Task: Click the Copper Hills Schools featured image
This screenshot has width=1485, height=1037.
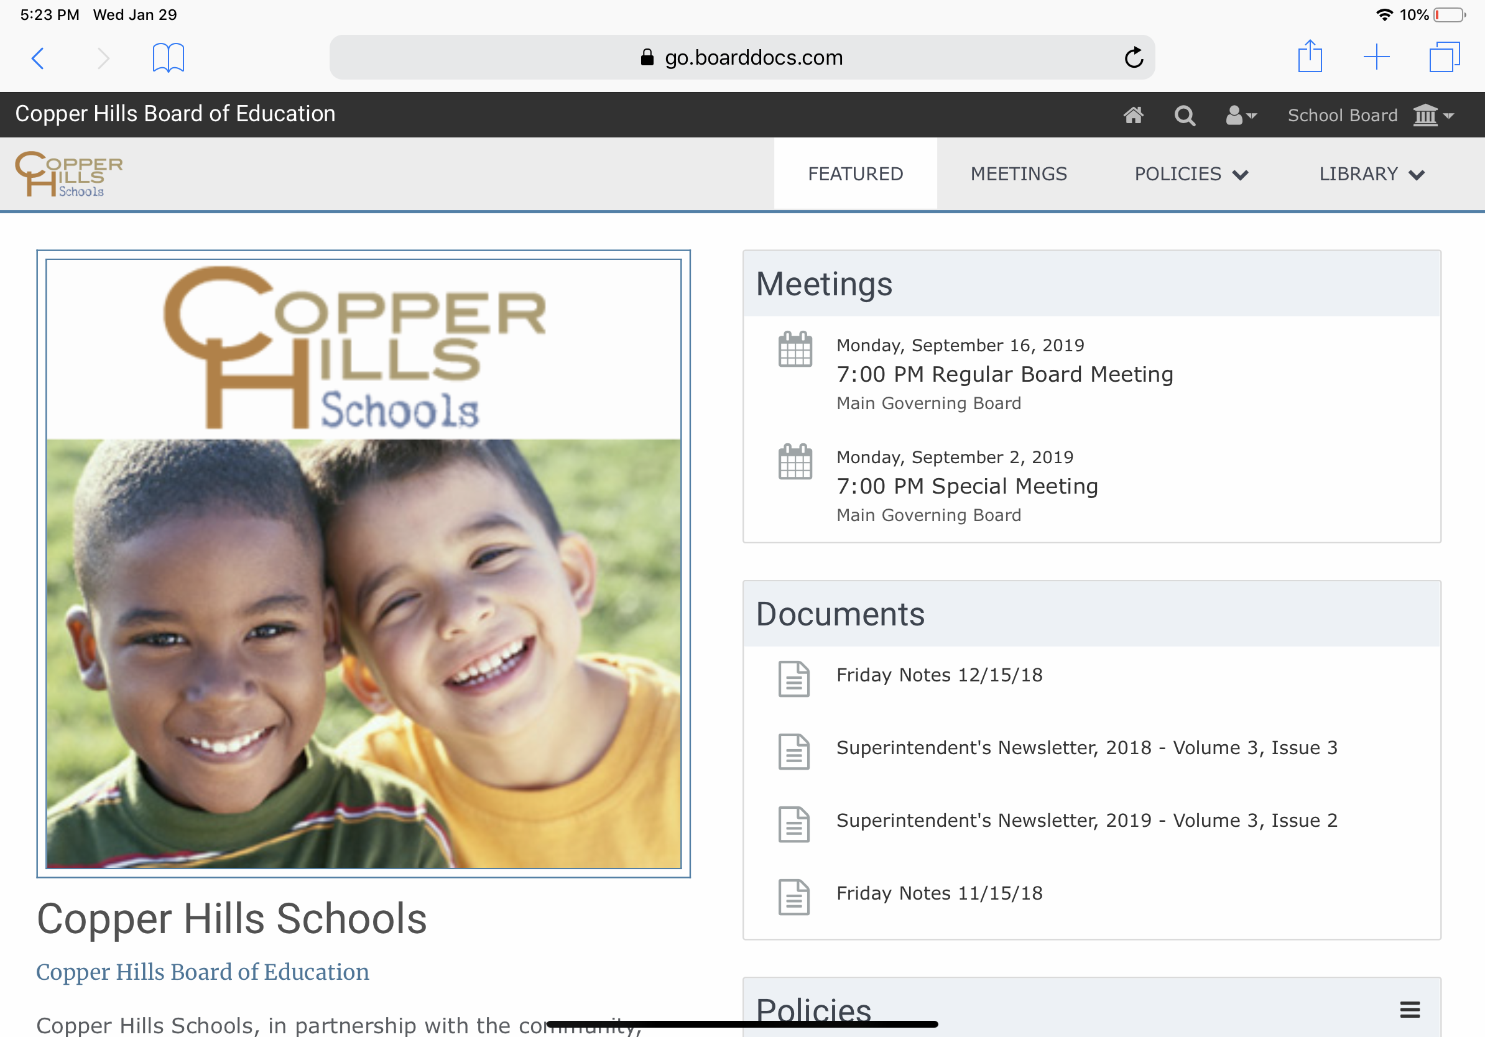Action: click(364, 564)
